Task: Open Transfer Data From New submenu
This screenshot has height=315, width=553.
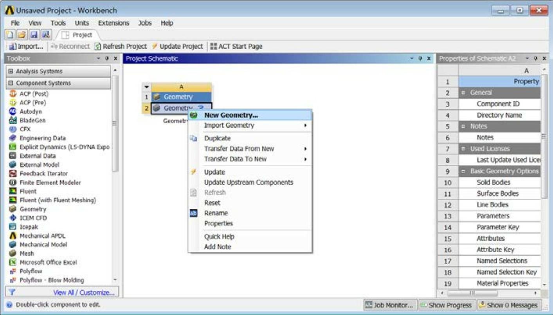Action: pos(250,149)
